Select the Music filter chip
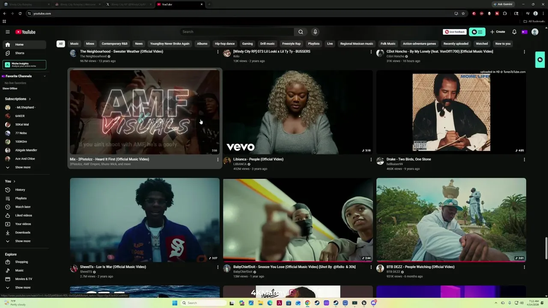548x308 pixels. [74, 44]
